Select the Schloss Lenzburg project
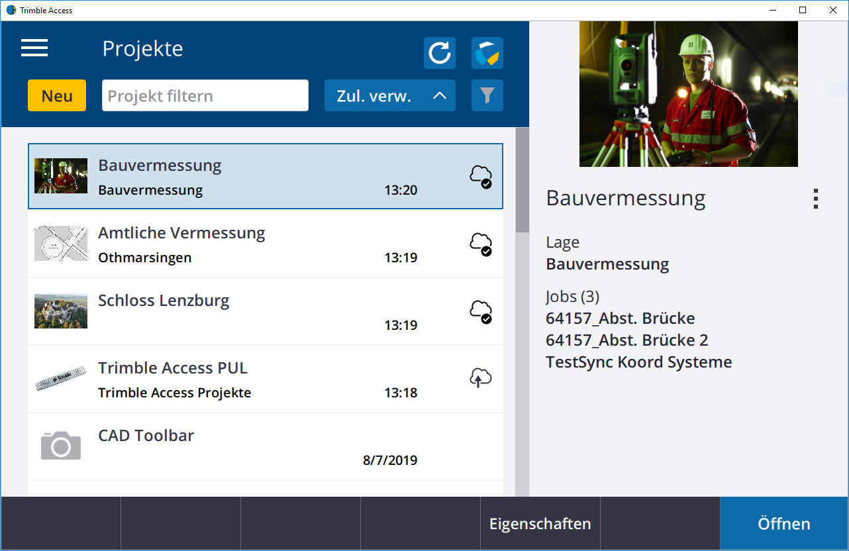 click(x=265, y=312)
